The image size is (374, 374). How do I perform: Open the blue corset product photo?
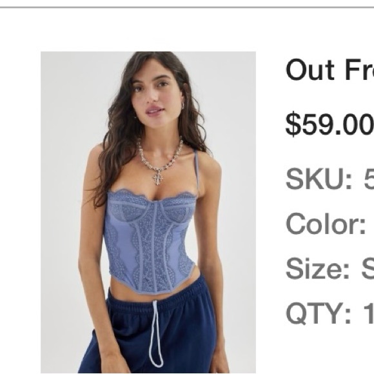point(148,212)
